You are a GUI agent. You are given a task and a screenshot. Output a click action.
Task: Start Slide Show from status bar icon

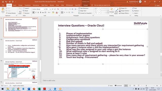138,86
